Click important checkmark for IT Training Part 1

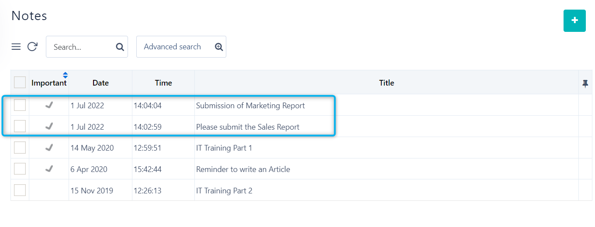coord(49,148)
